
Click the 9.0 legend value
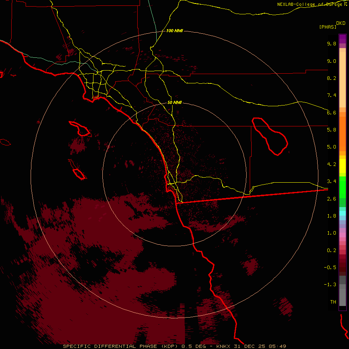point(332,61)
